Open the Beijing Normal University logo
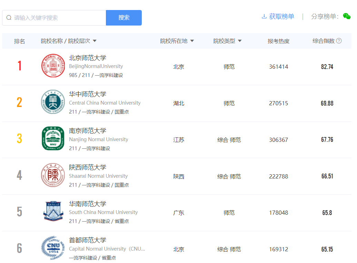 click(x=53, y=66)
